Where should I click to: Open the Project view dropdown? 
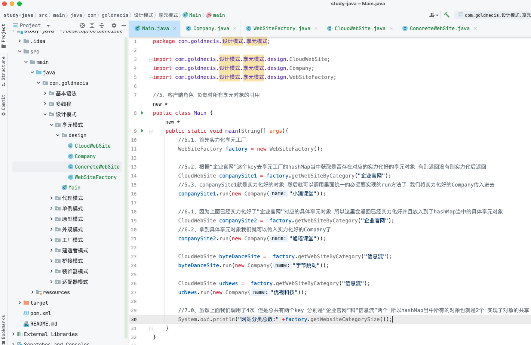pyautogui.click(x=48, y=26)
